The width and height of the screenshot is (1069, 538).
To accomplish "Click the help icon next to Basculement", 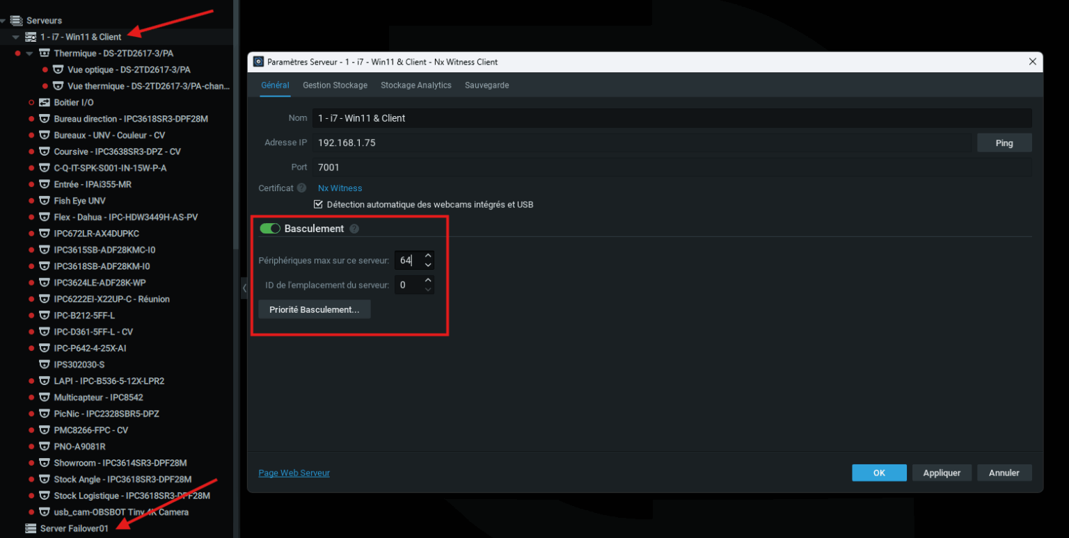I will pos(354,229).
